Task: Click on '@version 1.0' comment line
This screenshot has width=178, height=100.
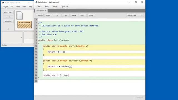Action: click(48, 34)
